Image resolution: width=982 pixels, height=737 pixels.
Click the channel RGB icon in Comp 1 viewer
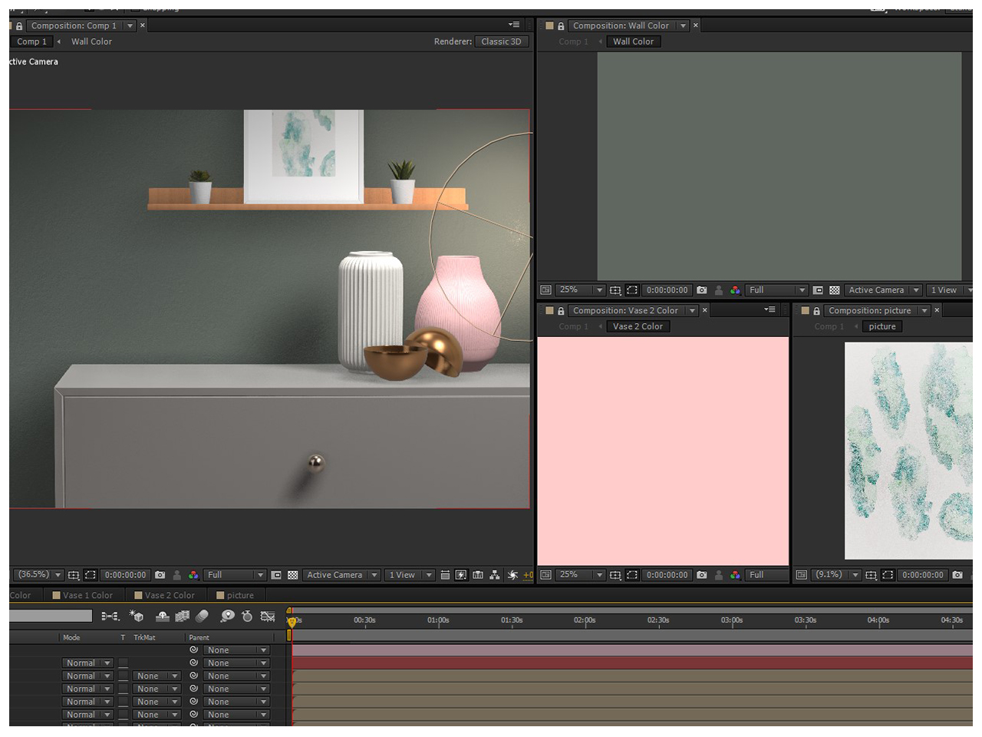point(193,575)
